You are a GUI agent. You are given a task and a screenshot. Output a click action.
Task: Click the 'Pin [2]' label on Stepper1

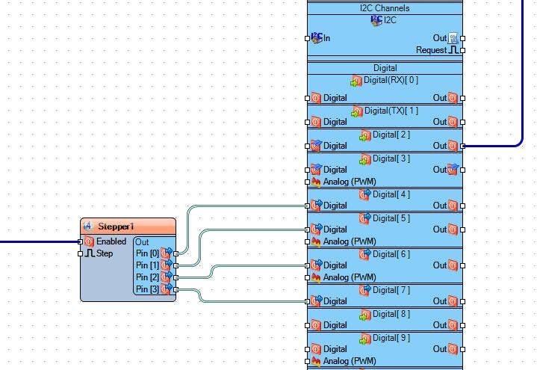point(148,277)
